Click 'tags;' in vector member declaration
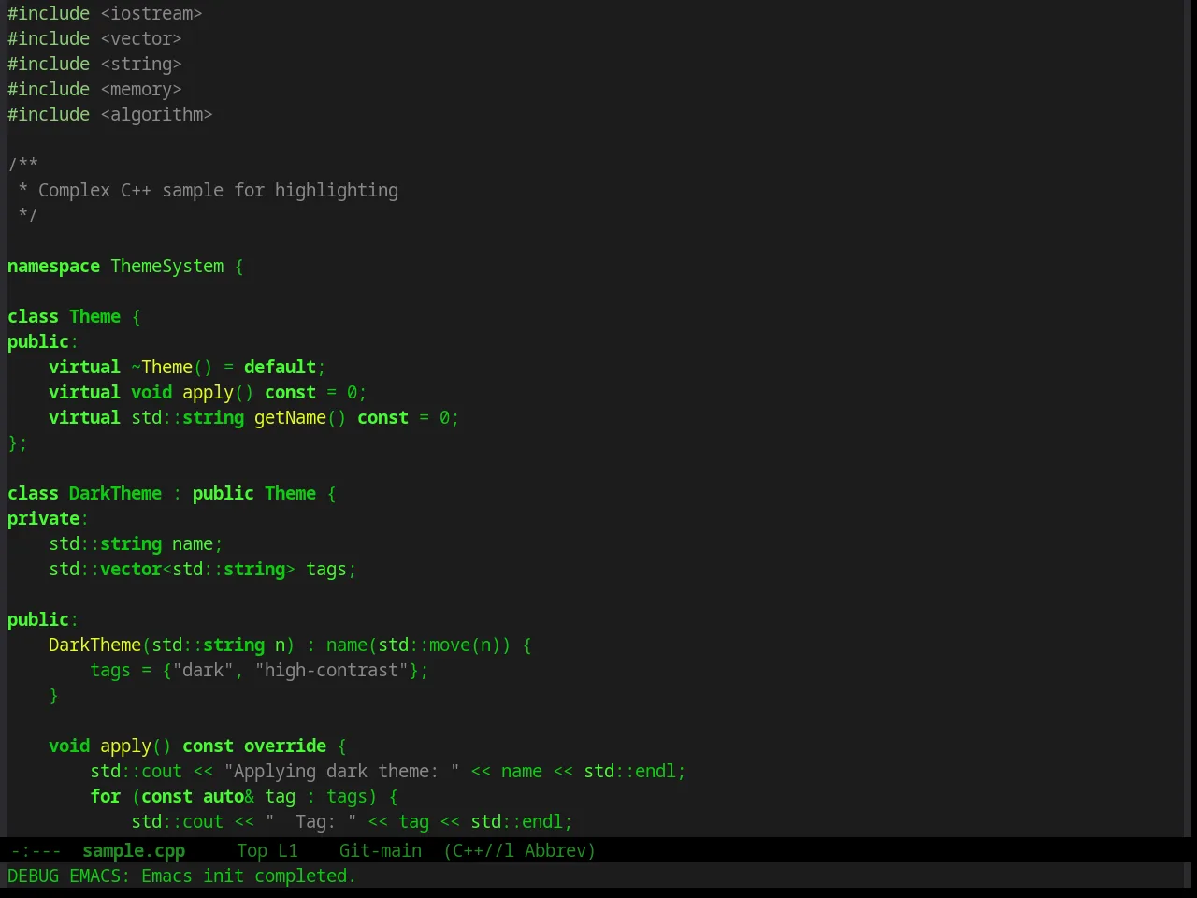Screen dimensions: 1197x898 [331, 569]
